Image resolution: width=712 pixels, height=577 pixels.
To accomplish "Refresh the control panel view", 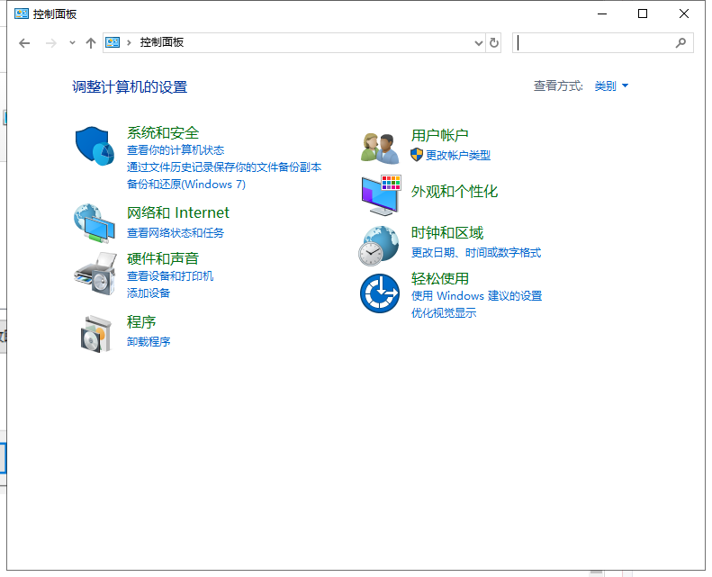I will (493, 42).
